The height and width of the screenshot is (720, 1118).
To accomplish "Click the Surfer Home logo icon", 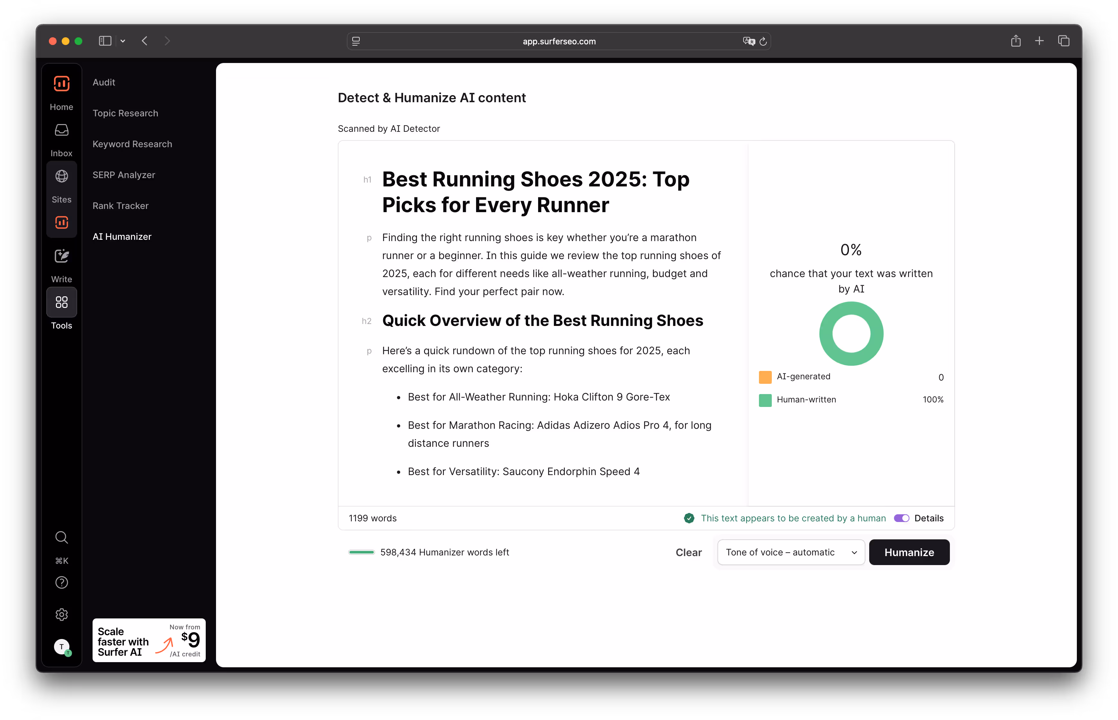I will click(61, 84).
